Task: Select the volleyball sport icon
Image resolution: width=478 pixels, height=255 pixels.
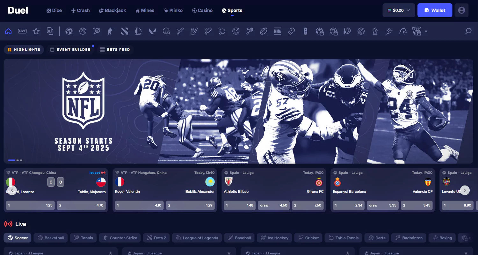Action: (x=361, y=31)
